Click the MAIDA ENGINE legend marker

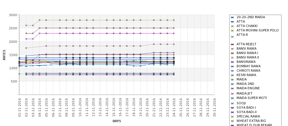(232, 88)
